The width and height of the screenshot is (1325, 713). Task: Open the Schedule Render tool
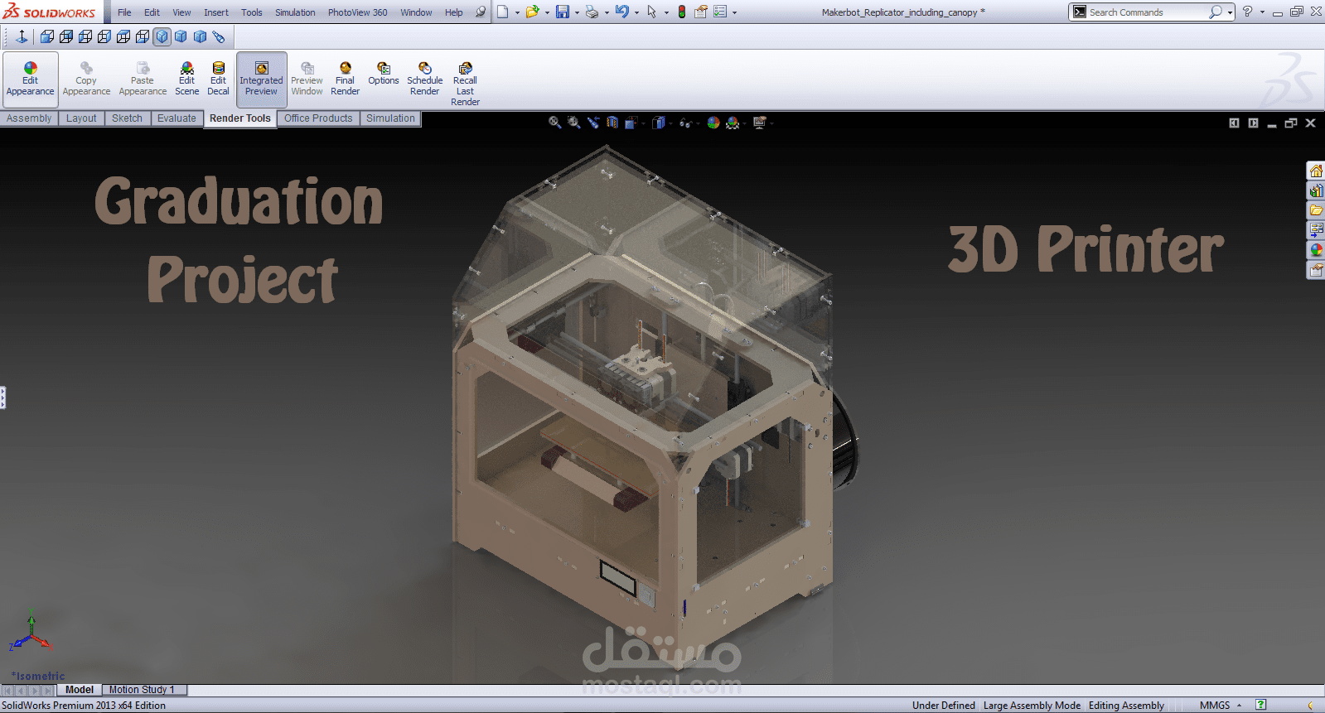click(424, 79)
